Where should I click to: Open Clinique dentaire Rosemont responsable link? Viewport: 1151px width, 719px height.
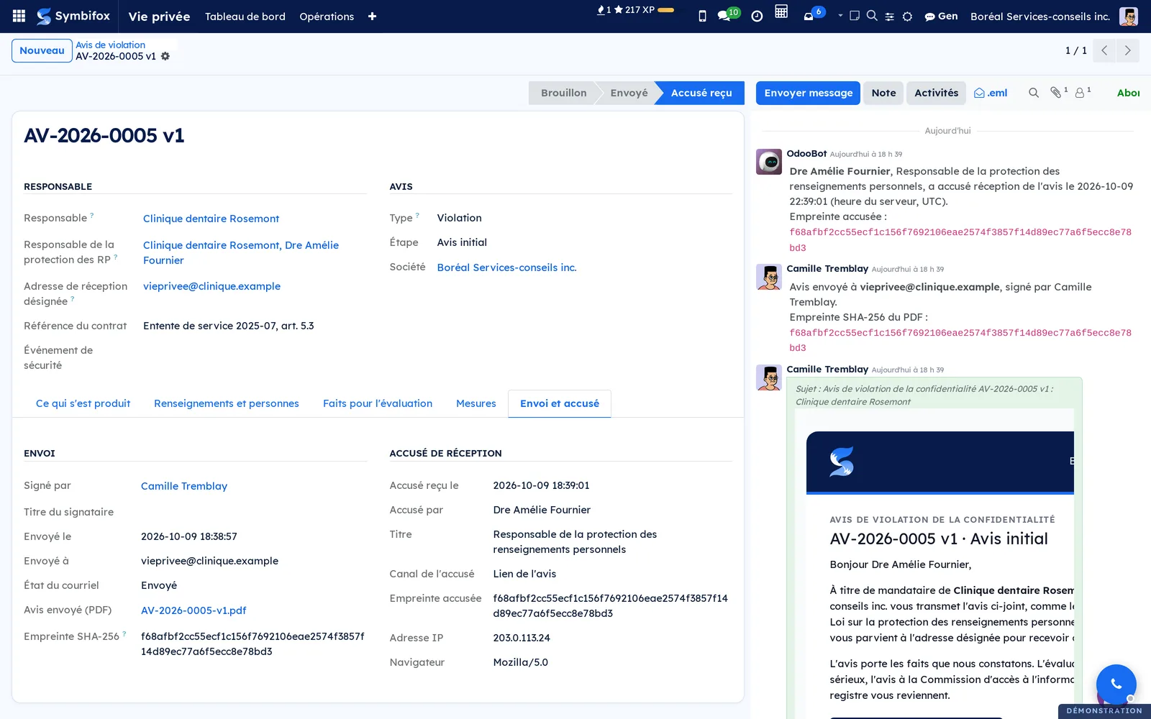(211, 219)
